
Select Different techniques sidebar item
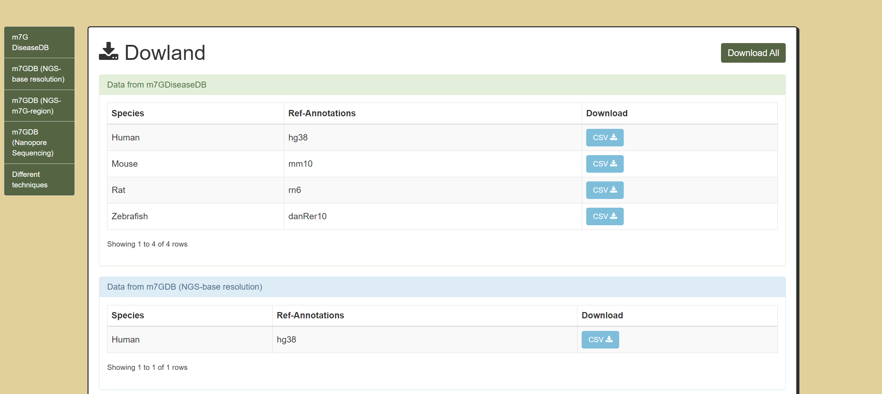(x=39, y=180)
